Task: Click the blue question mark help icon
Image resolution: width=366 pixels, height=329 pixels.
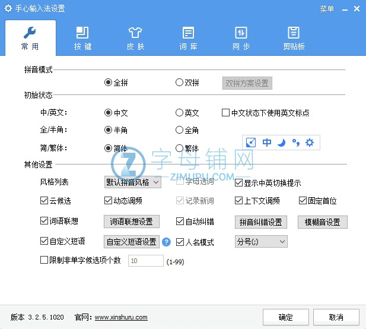Action: 166,242
